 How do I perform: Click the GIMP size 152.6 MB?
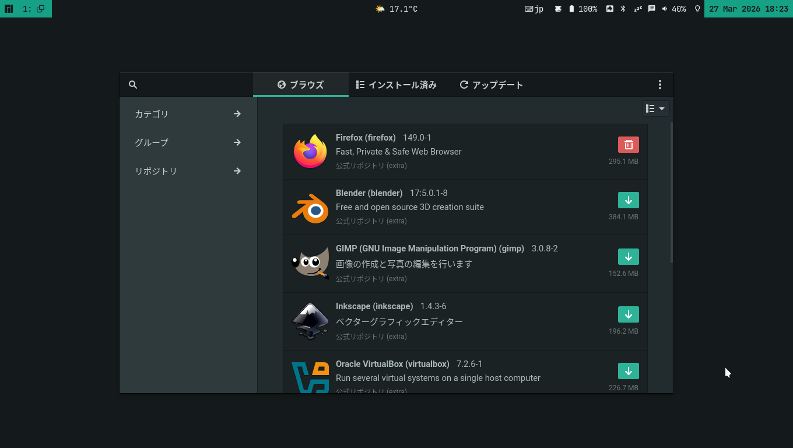click(623, 274)
